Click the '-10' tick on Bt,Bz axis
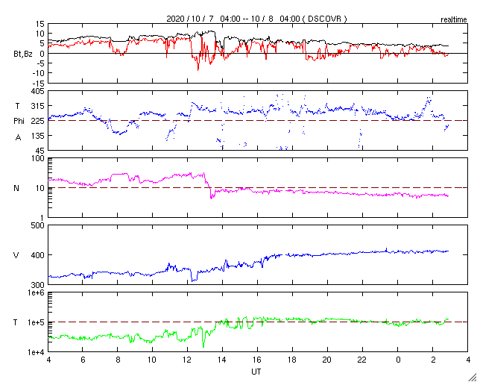The width and height of the screenshot is (477, 382). 38,73
